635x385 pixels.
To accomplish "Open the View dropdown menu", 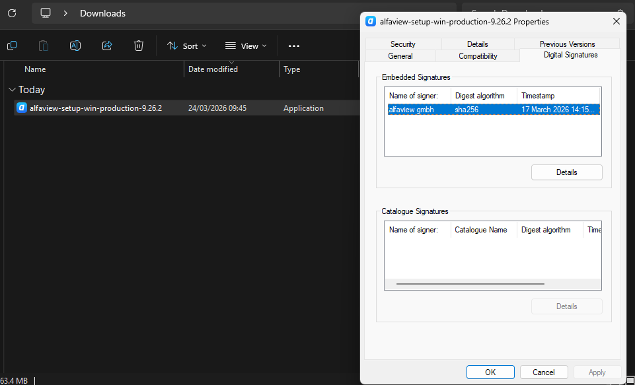I will [246, 46].
